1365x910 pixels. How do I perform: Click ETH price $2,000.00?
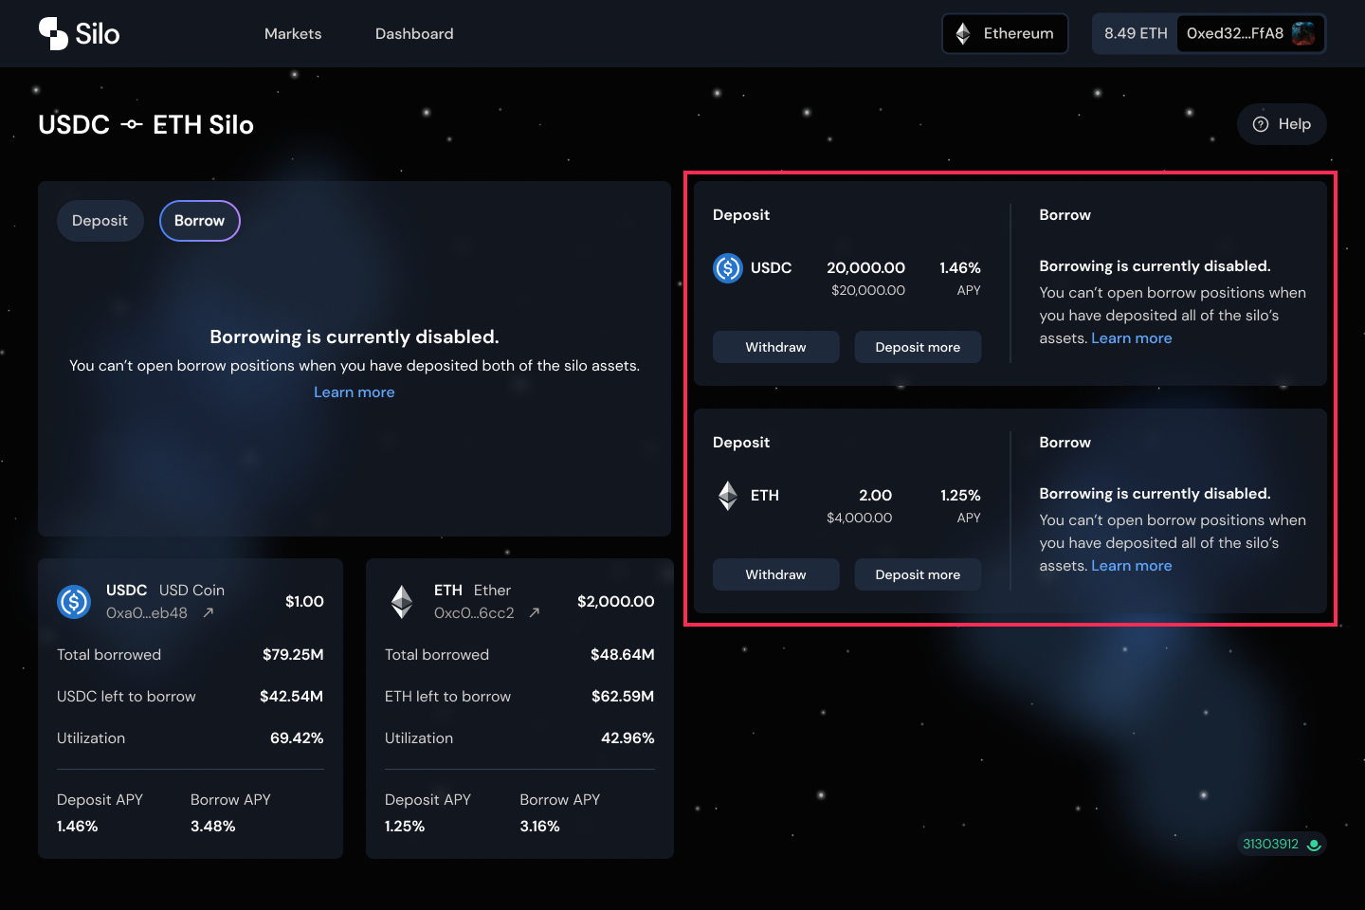click(616, 601)
